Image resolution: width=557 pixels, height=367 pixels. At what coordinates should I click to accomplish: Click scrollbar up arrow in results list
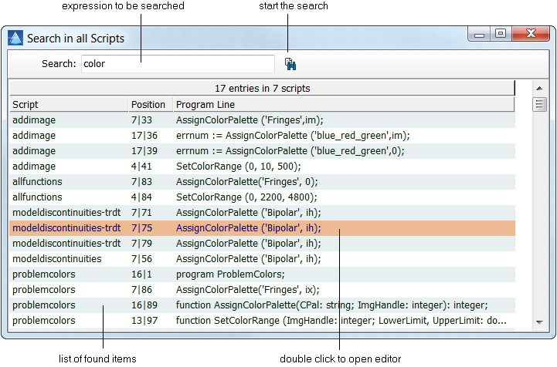(x=539, y=89)
